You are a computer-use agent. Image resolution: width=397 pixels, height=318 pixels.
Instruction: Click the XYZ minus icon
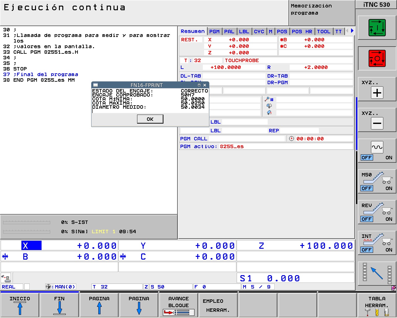coord(377,123)
